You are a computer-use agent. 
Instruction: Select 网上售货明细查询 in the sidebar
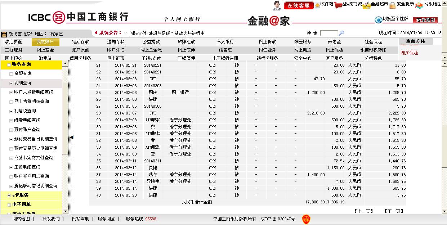(32, 102)
